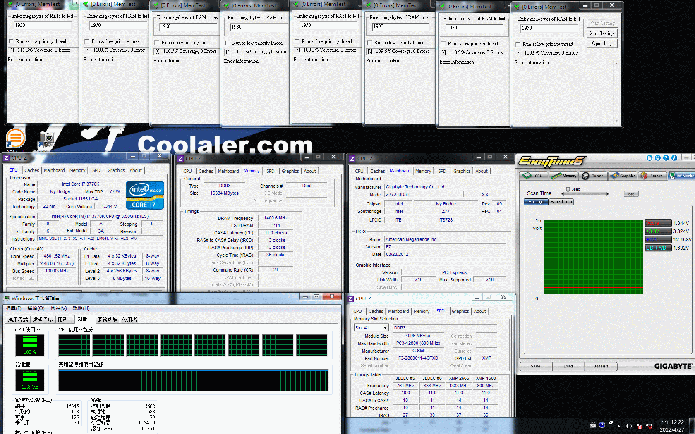Click MemTest error information scrollbar down arrow
This screenshot has width=695, height=434.
(616, 121)
